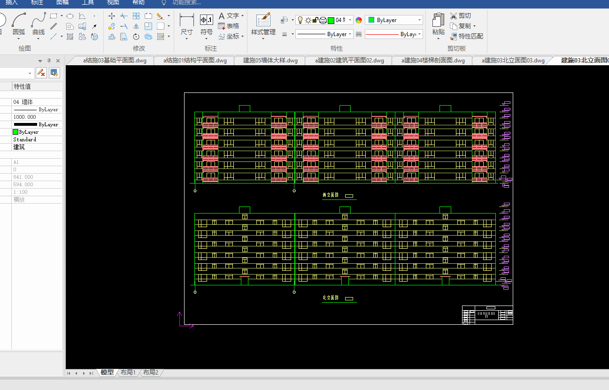Screen dimensions: 609x390
Task: Open the 插入 menu
Action: pyautogui.click(x=12, y=2)
